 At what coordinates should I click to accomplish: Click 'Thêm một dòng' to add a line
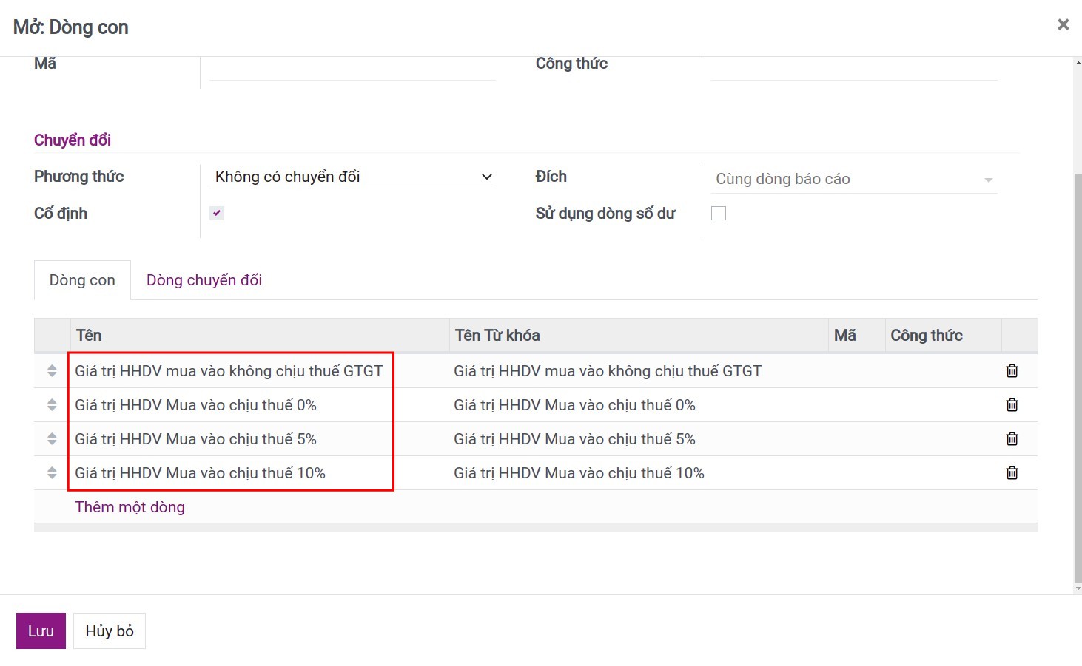click(130, 507)
